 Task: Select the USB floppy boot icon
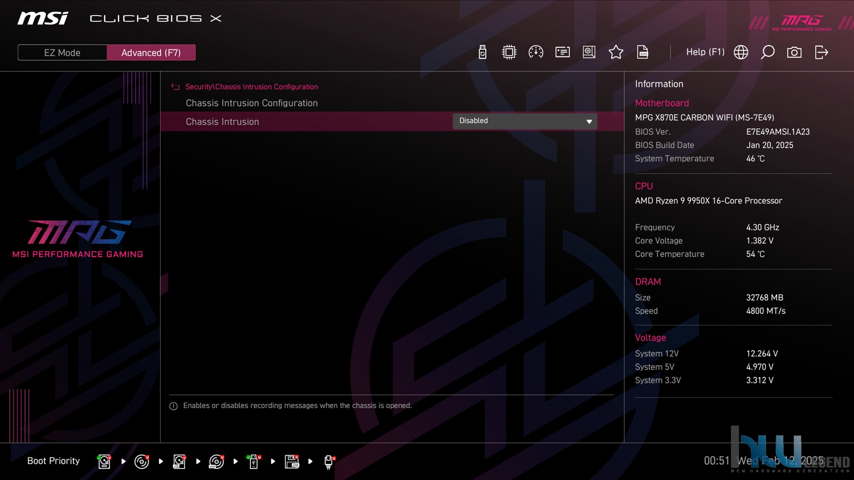click(292, 461)
